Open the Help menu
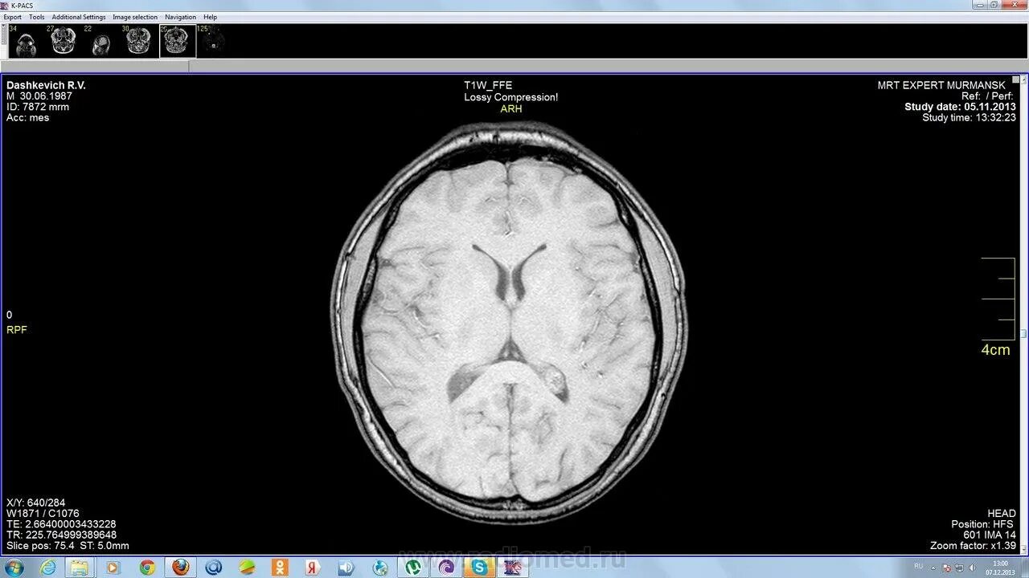Screen dimensions: 1029x578 click(210, 17)
